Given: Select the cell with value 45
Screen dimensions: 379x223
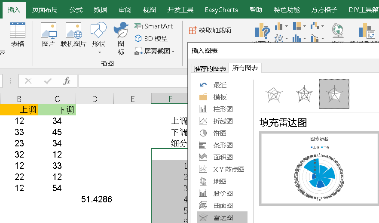Looking at the screenshot, I should tap(57, 132).
